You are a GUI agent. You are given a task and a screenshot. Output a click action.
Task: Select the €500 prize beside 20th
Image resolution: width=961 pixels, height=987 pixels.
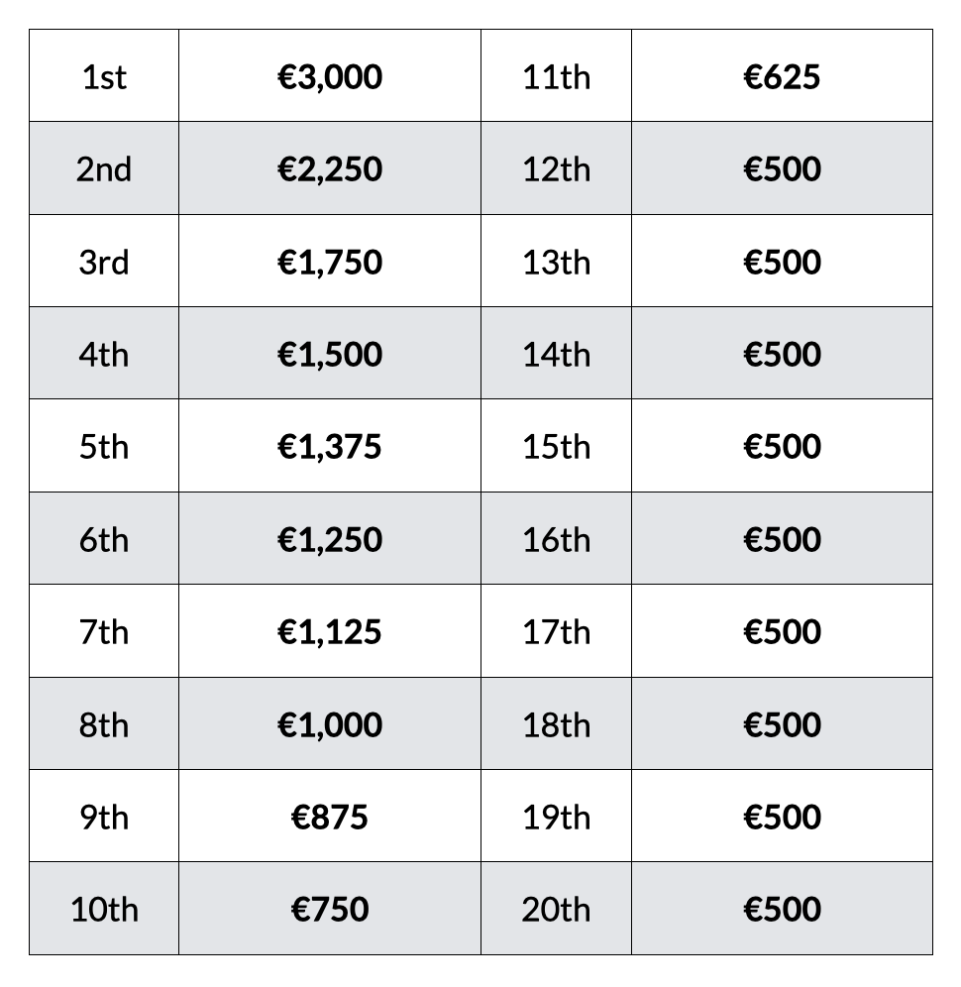[x=782, y=909]
